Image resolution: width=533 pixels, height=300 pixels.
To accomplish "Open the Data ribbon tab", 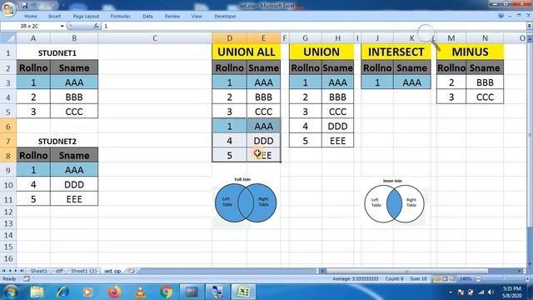I will (x=147, y=17).
